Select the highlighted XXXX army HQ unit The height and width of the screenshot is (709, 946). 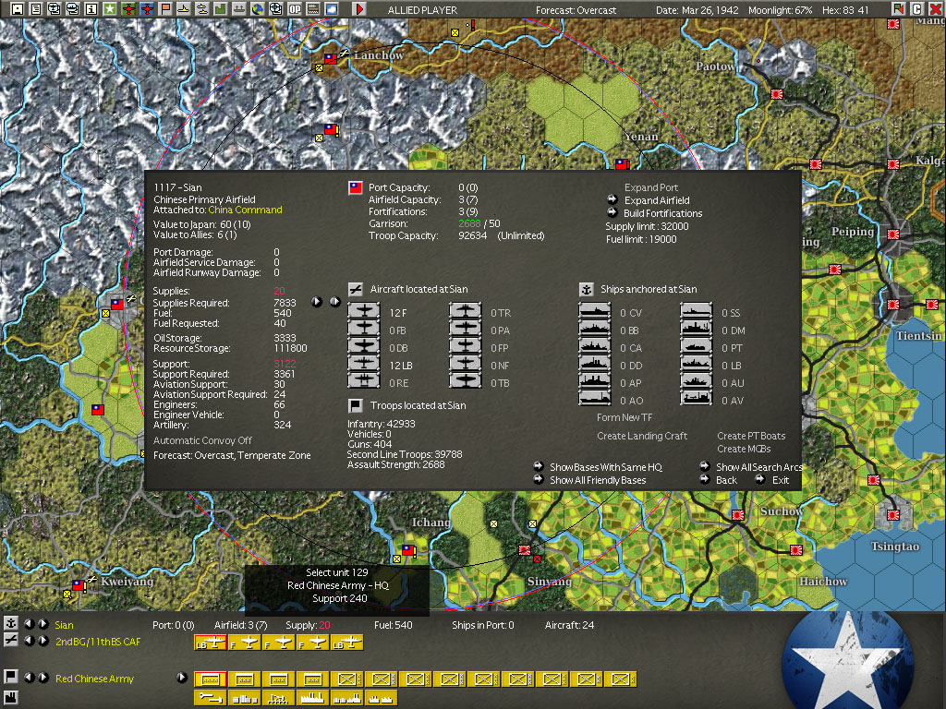tap(211, 679)
